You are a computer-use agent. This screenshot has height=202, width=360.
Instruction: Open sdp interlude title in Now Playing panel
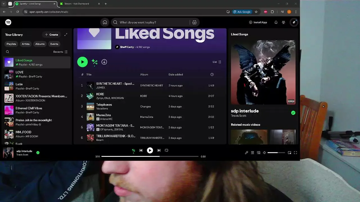[x=245, y=111]
